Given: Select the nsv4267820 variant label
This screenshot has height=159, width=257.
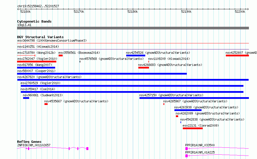Looking at the screenshot, I should [49, 77].
